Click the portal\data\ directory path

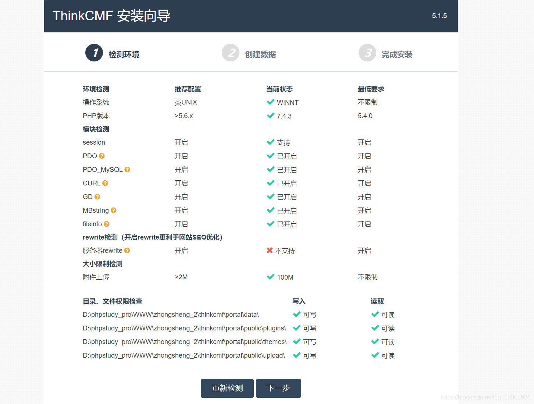(x=171, y=315)
